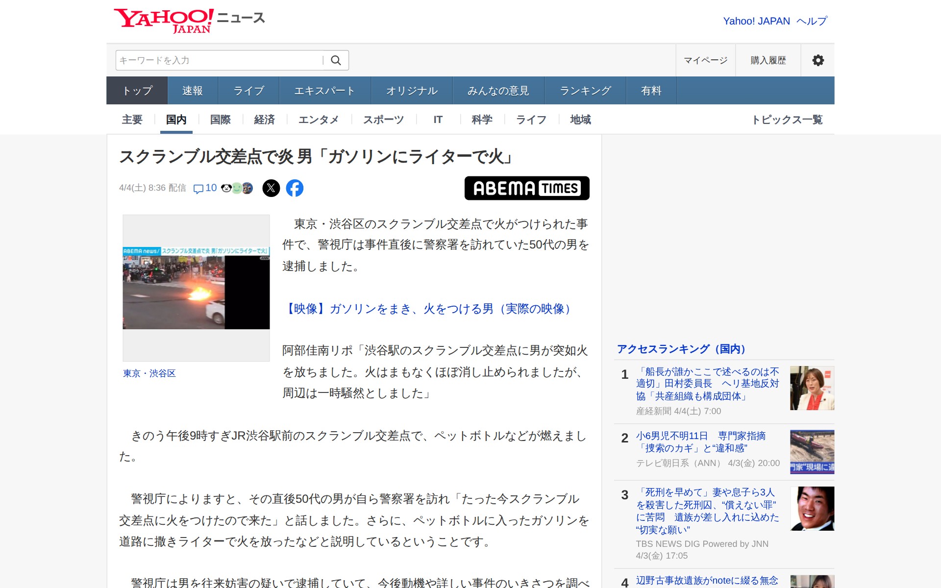This screenshot has height=588, width=941.
Task: Click the ABEMA TIMES logo
Action: [x=527, y=188]
